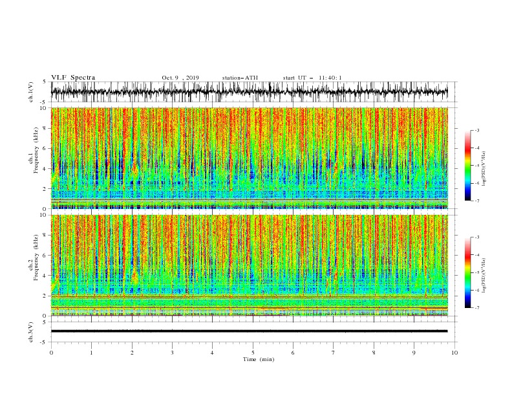Viewport: 512px width, 396px height.
Task: Click time axis tick label 1
Action: pyautogui.click(x=91, y=353)
